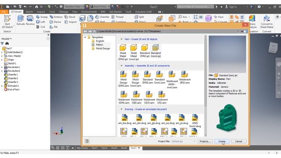Switch to My Home document tab
281x158 pixels.
83,148
